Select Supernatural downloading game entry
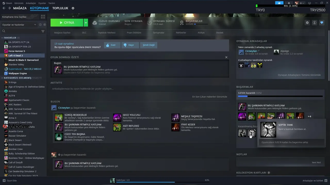Image resolution: width=330 pixels, height=185 pixels. coord(23,69)
